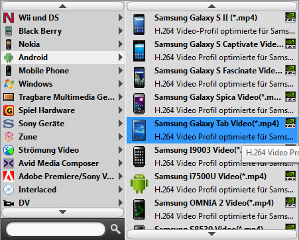Click the CUDA badge on OMNIA 2 row
The height and width of the screenshot is (240, 299).
(x=290, y=202)
